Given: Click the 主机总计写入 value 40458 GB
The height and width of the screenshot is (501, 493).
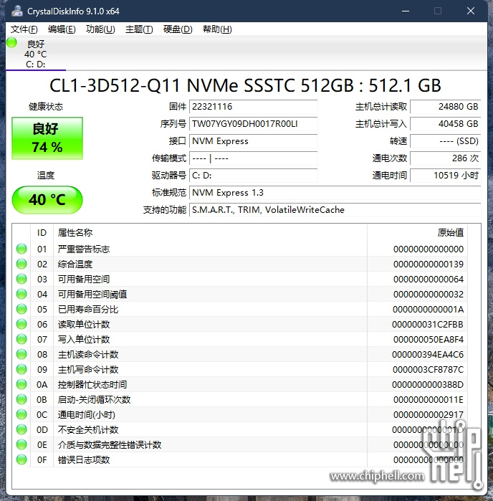Looking at the screenshot, I should click(x=446, y=124).
